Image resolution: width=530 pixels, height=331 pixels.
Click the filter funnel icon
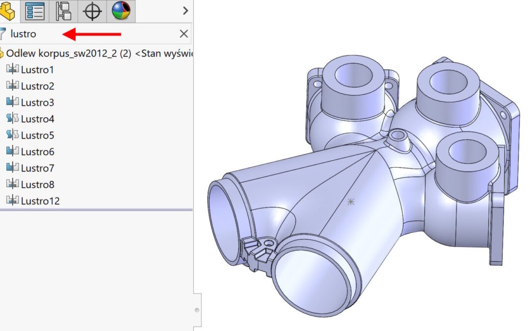click(2, 34)
